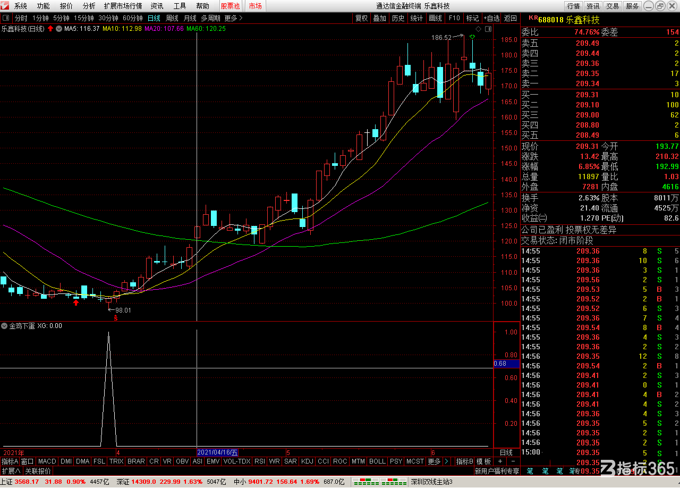The height and width of the screenshot is (488, 680).
Task: Open the 资讯 menu in menu bar
Action: click(x=157, y=6)
